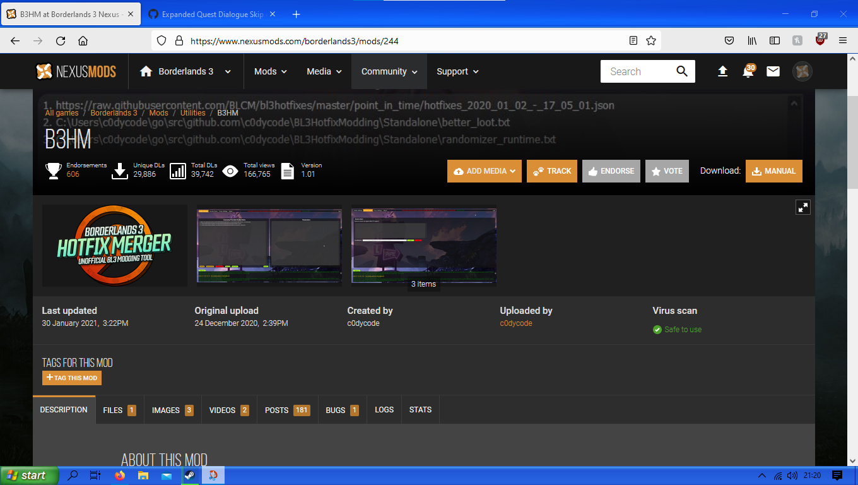Click the Borderlands 3 home icon
Viewport: 858px width, 485px height.
click(x=146, y=71)
